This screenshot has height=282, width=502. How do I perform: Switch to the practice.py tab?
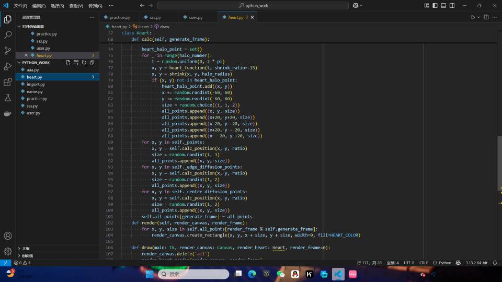[x=120, y=17]
